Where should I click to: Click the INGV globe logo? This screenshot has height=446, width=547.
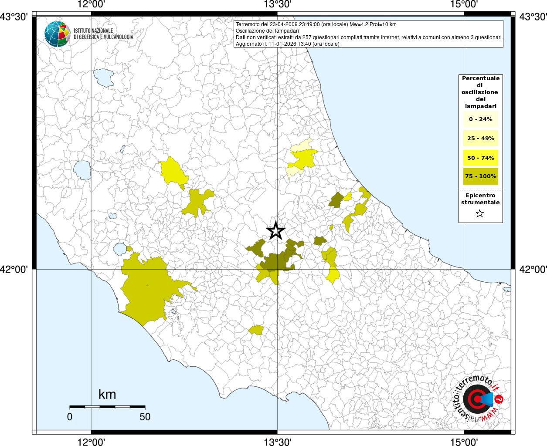click(x=57, y=34)
